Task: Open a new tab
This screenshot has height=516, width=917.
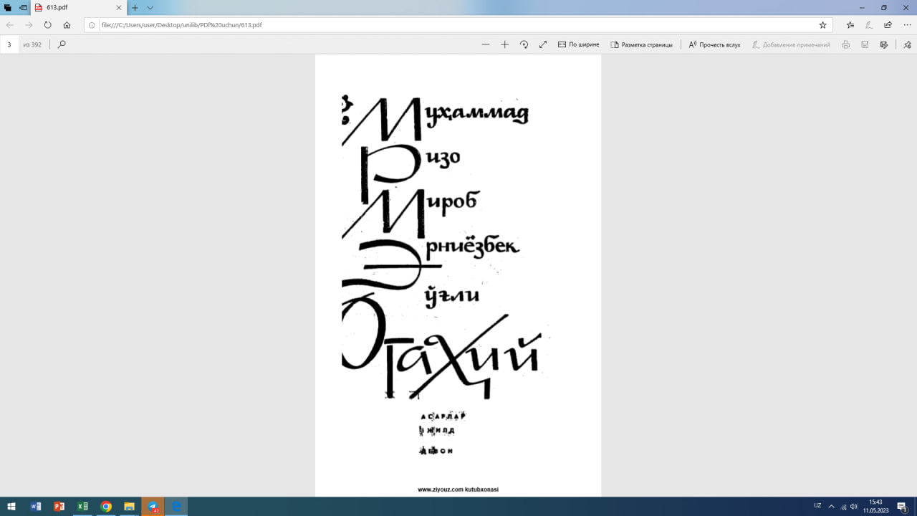Action: click(x=135, y=8)
